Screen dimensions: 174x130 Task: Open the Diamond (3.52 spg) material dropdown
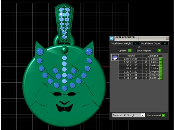pos(142,115)
